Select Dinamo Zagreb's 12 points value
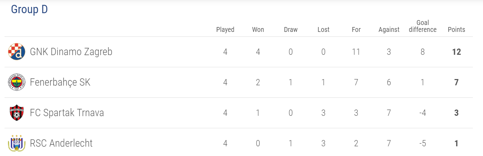 pos(457,52)
